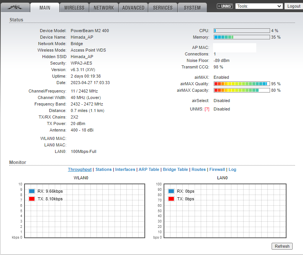Click the UNMS help question mark
303x255 pixels.
(207, 109)
